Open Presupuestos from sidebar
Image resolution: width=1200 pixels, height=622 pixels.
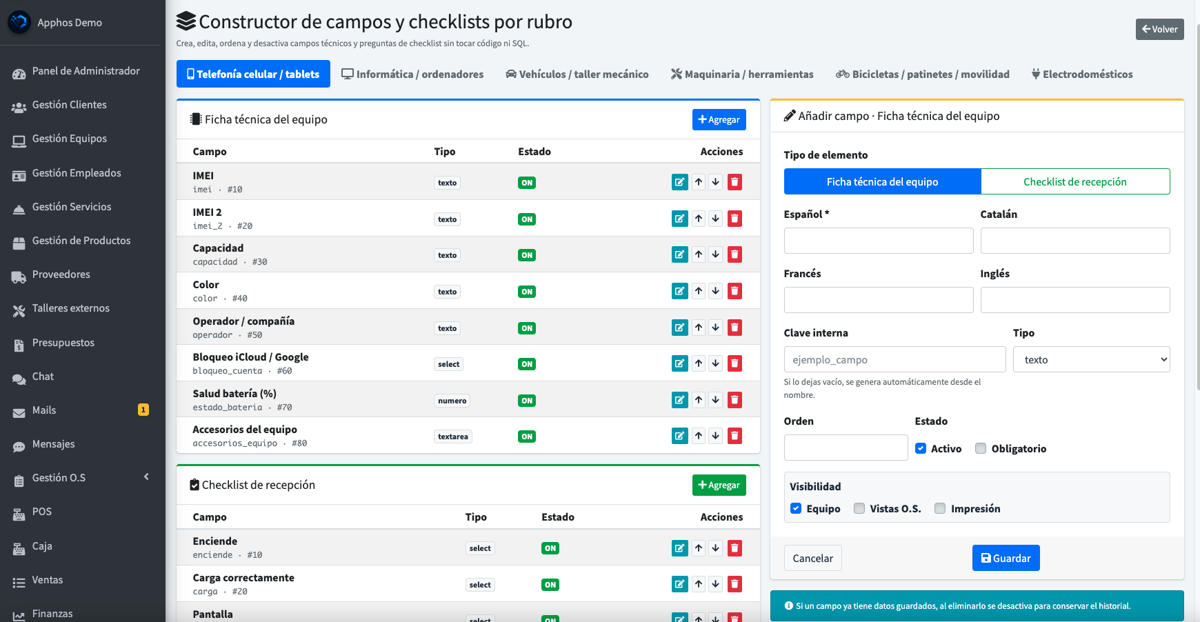tap(83, 343)
